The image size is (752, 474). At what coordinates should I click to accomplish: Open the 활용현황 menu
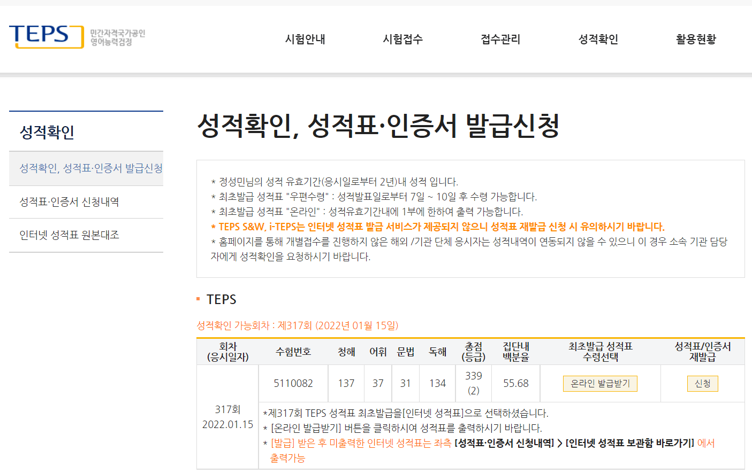point(696,39)
